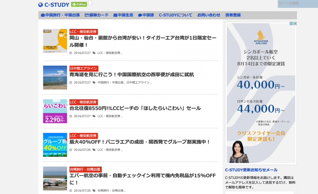
Task: Open the 岡山・仙台・函館から台湾が安い article
Action: pos(143,41)
